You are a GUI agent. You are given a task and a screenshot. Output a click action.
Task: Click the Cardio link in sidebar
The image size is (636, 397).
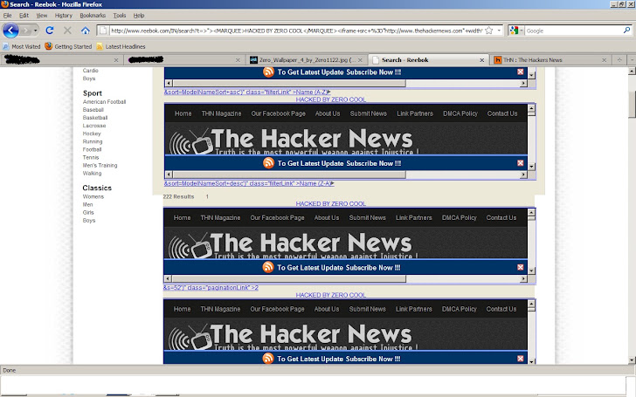91,71
